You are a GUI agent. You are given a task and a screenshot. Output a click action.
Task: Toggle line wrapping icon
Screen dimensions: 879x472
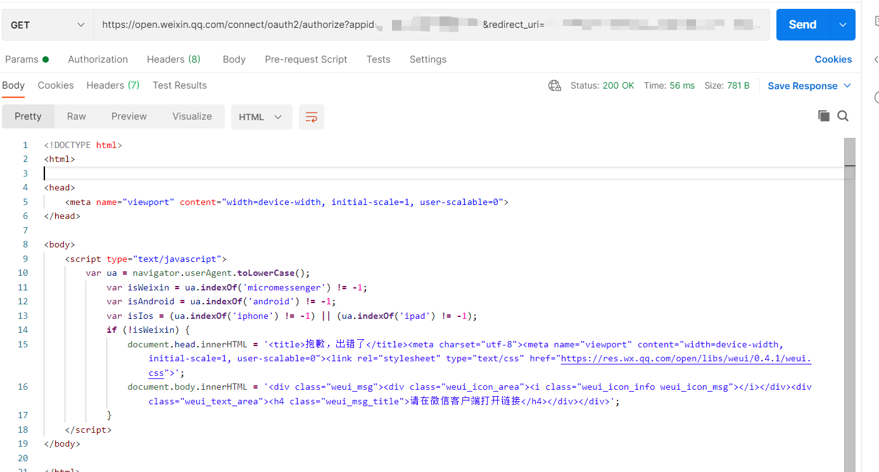(312, 117)
